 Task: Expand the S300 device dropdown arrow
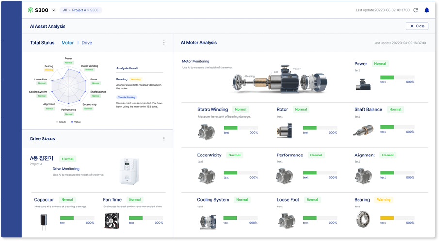coord(53,10)
